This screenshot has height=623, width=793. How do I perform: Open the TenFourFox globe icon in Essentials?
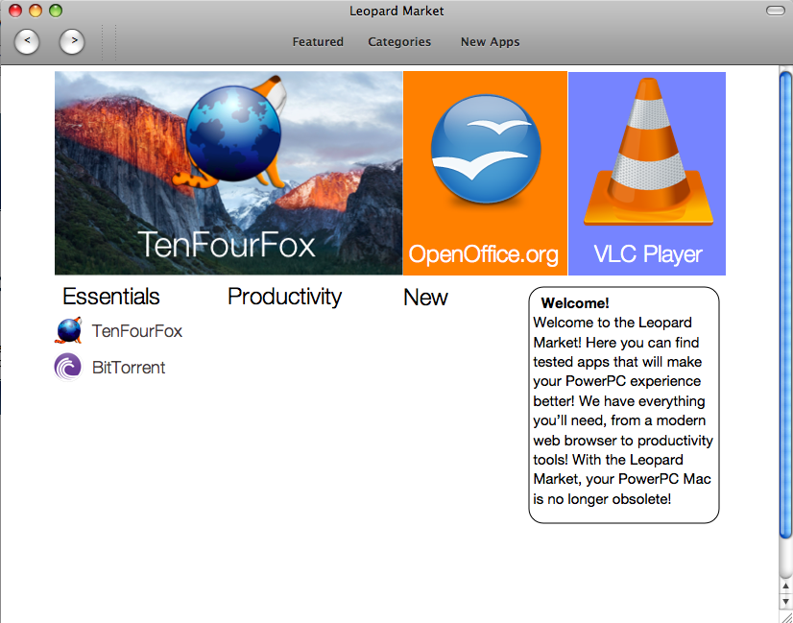68,331
